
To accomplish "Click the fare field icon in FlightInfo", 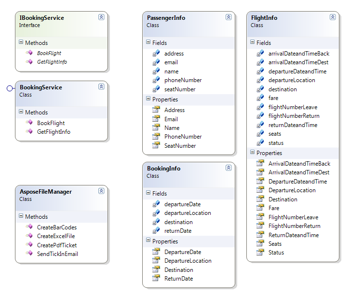I will tap(260, 98).
